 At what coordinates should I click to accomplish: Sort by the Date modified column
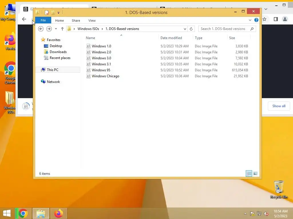point(171,38)
